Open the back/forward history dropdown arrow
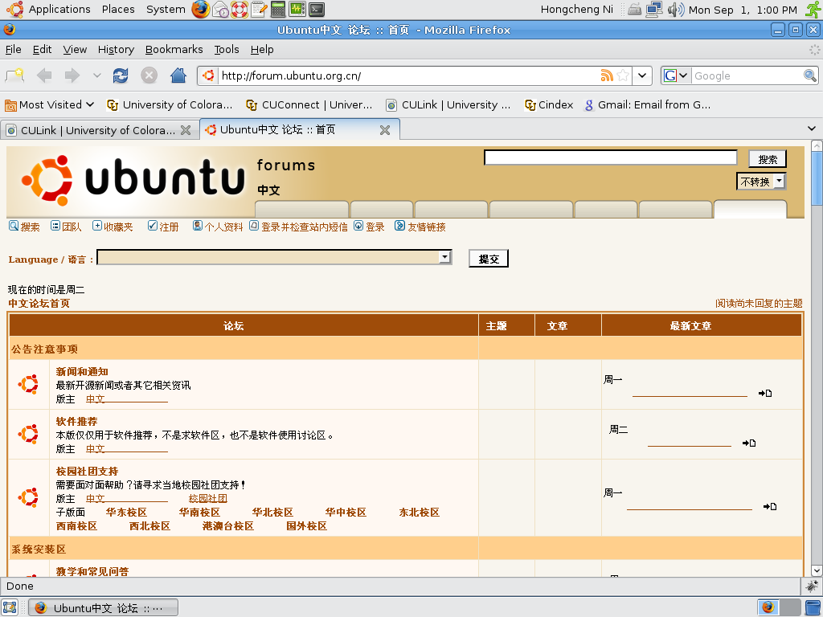This screenshot has width=823, height=617. (96, 76)
